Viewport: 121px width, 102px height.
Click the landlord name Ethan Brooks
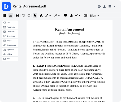[x=55, y=46]
